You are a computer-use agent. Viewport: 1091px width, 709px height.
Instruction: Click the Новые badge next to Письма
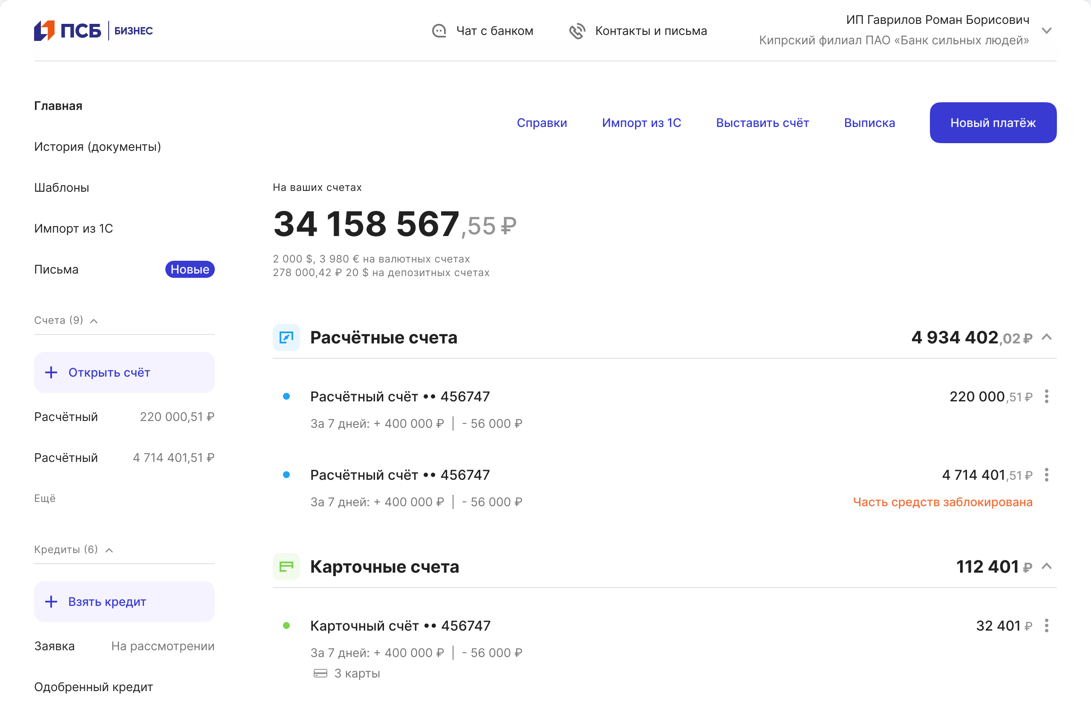[x=190, y=269]
